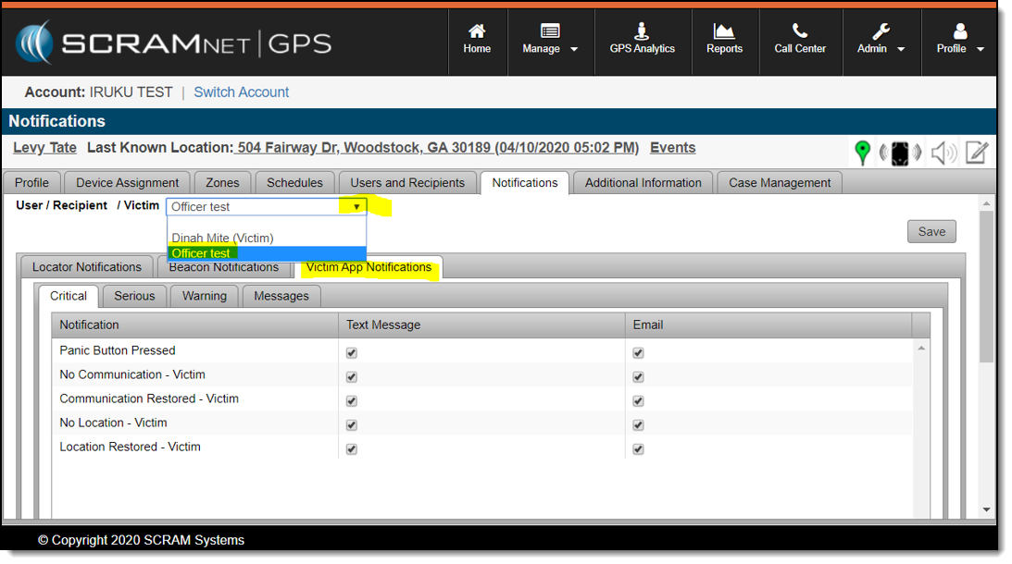The image size is (1012, 564).
Task: Click the Switch Account link
Action: (242, 92)
